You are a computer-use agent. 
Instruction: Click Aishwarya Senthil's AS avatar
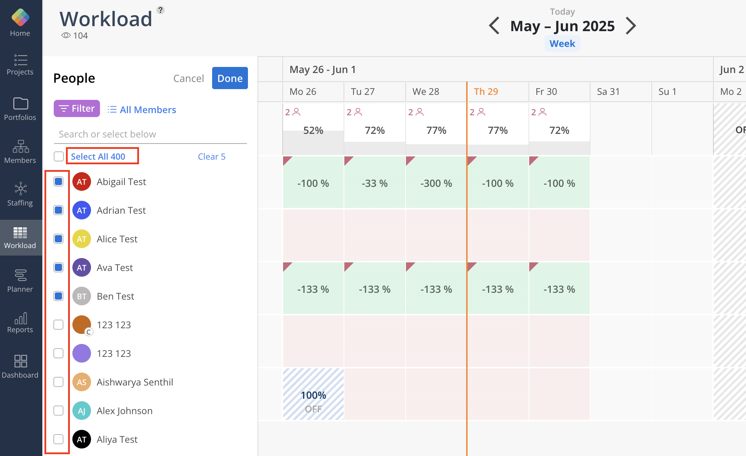(x=82, y=382)
